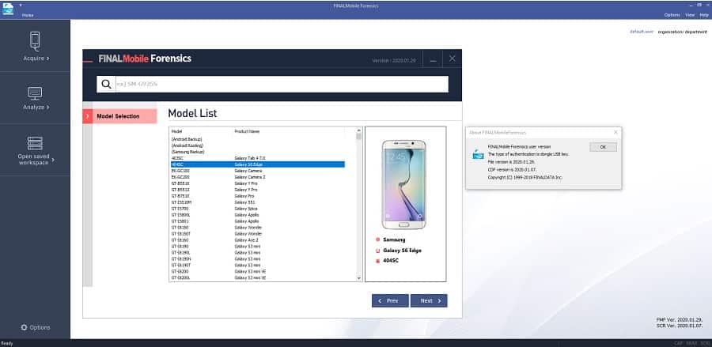Select the GT-I5800L Galaxy Apollo row

[257, 214]
